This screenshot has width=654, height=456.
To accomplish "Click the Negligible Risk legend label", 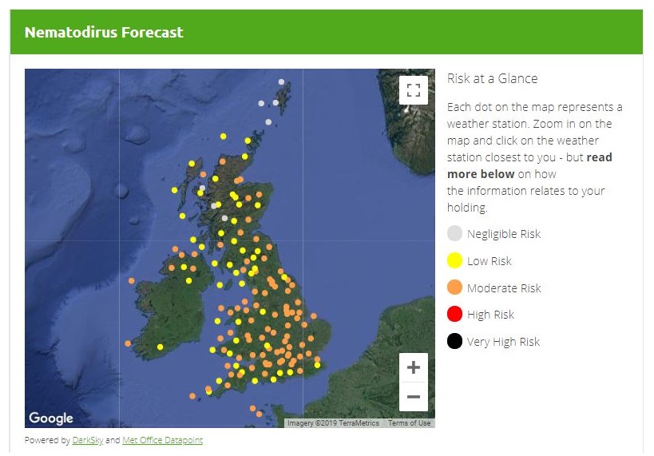I will pos(504,234).
